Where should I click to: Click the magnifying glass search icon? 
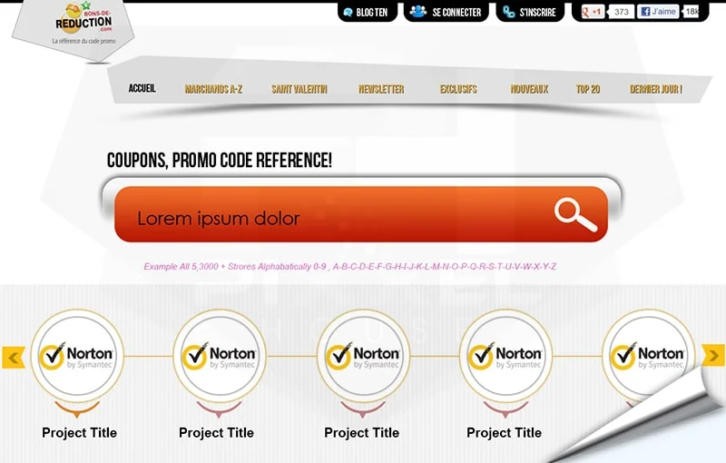click(x=575, y=215)
